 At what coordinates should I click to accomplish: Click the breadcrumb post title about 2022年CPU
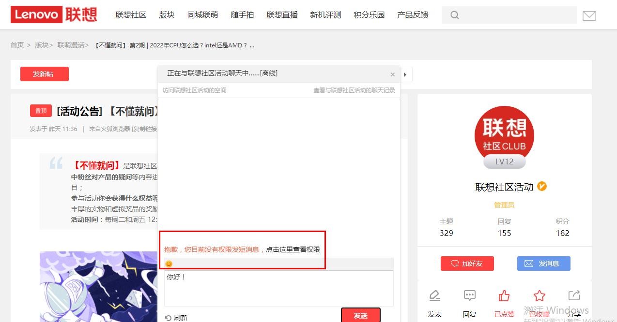click(x=174, y=45)
